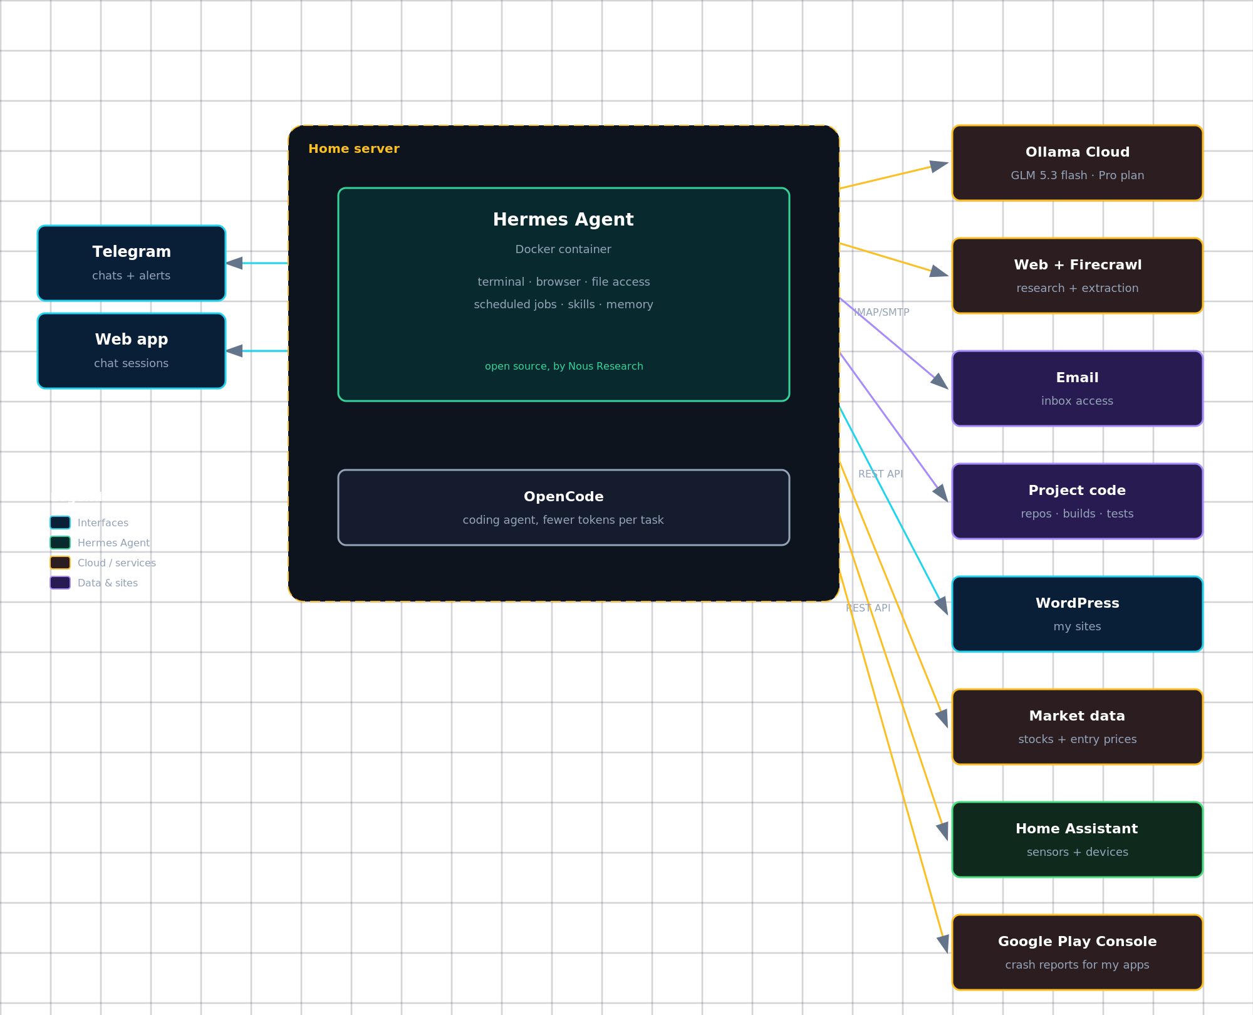Screen dimensions: 1253x1015
Task: Click the arrowhead entering Email
Action: pos(940,381)
